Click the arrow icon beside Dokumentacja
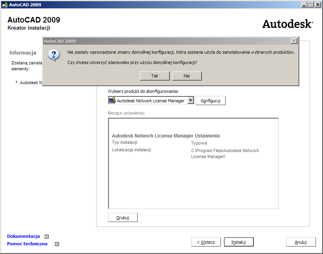 (47, 237)
